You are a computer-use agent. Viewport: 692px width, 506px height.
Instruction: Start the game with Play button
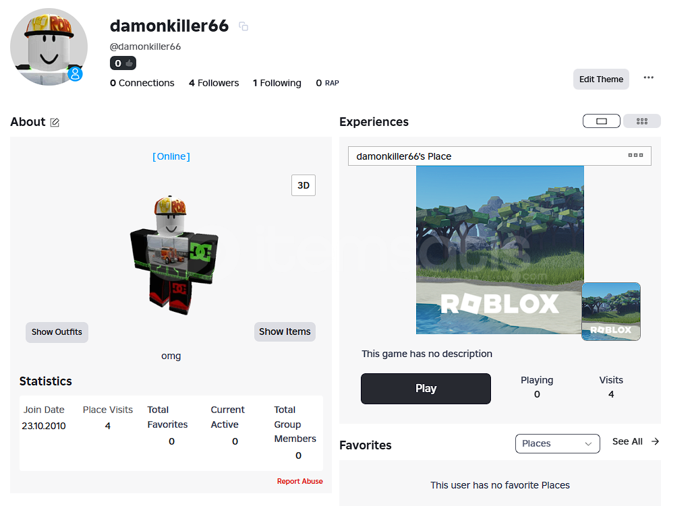[426, 388]
